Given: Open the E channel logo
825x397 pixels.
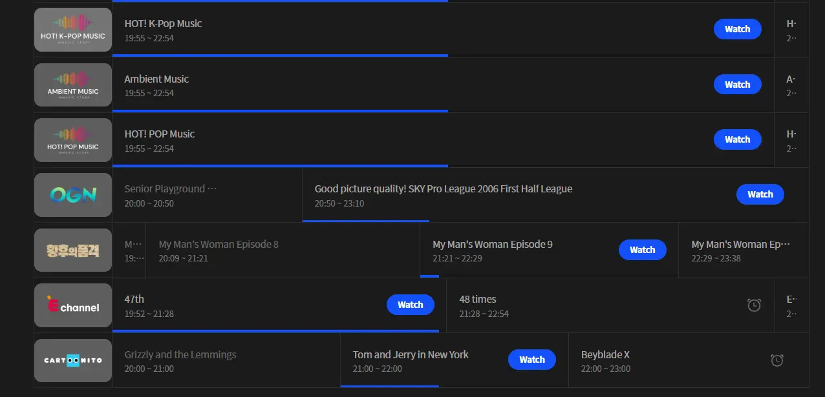Looking at the screenshot, I should coord(73,305).
